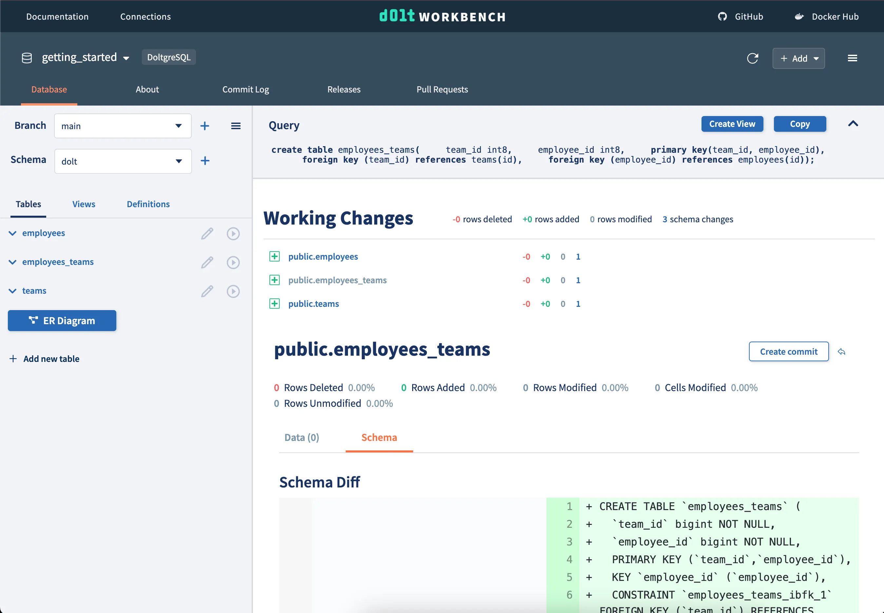Open the Schema dropdown showing dolt
The height and width of the screenshot is (613, 884).
[x=123, y=161]
